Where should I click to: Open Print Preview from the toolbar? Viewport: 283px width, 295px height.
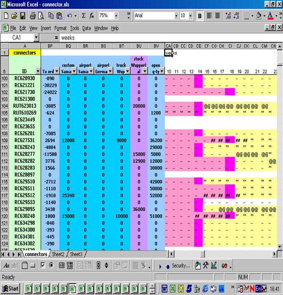pos(41,16)
